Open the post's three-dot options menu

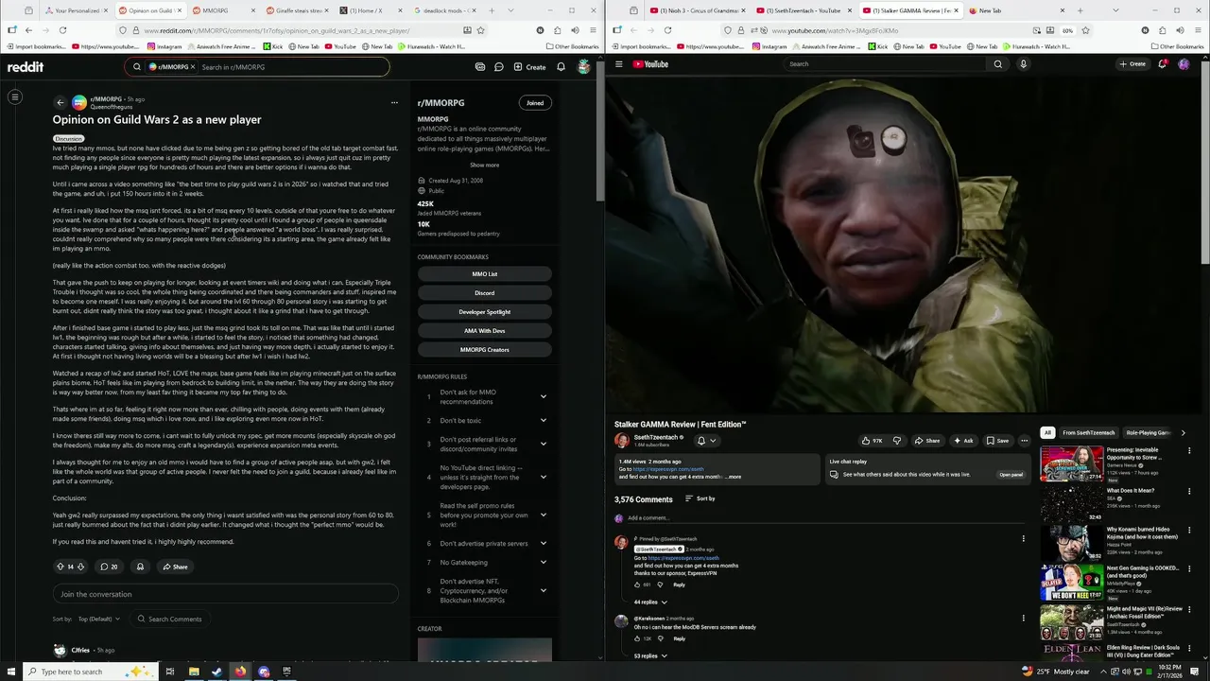tap(394, 102)
